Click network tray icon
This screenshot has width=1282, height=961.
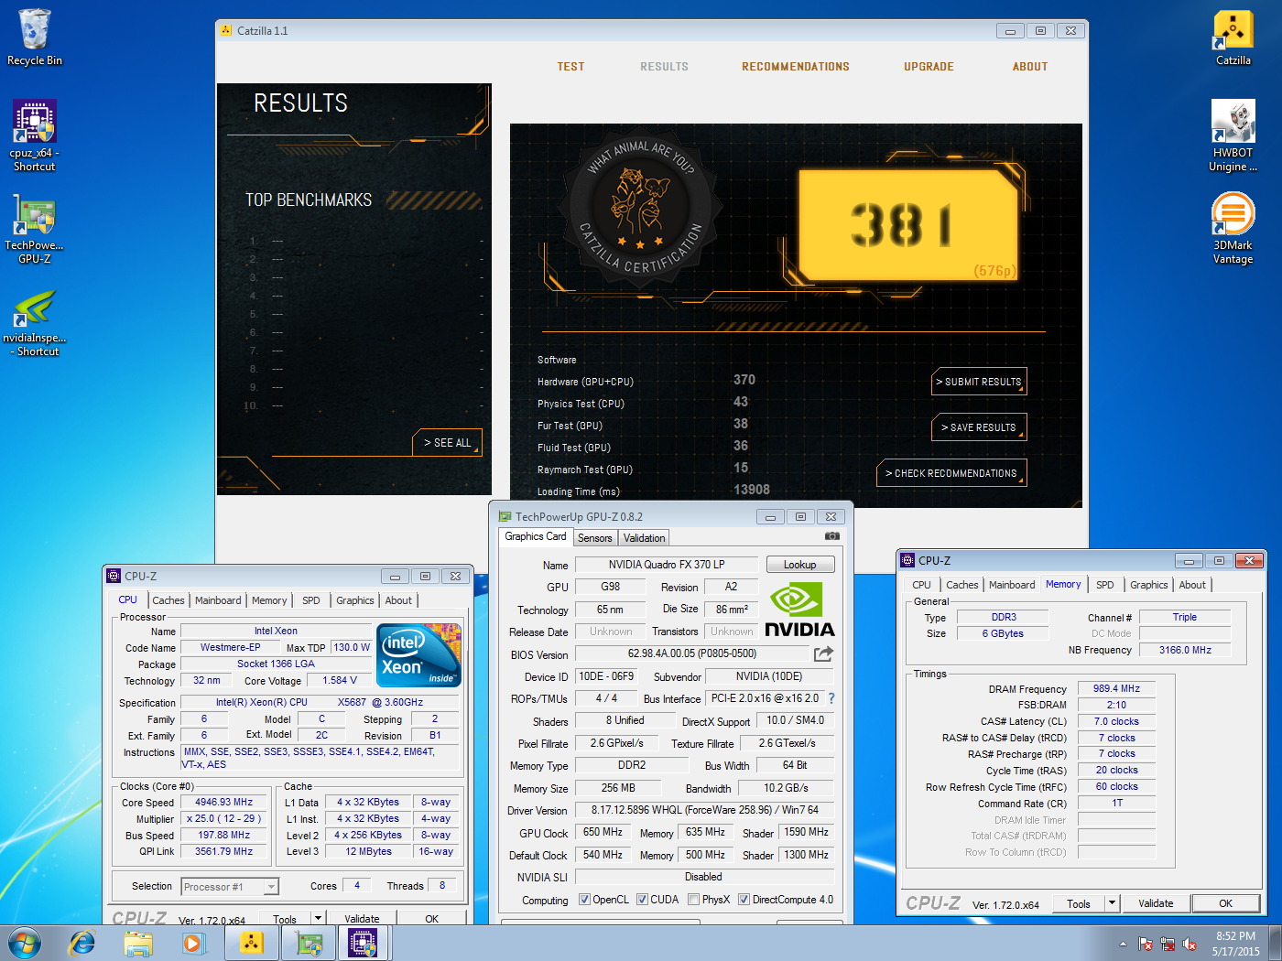(x=1168, y=944)
